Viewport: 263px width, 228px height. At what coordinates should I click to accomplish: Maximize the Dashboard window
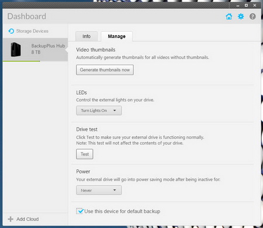246,5
